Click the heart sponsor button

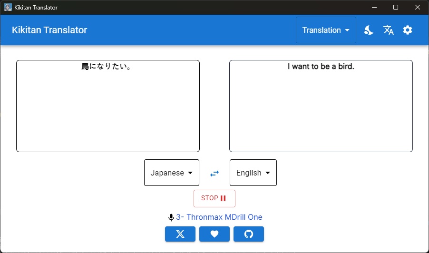(x=214, y=234)
